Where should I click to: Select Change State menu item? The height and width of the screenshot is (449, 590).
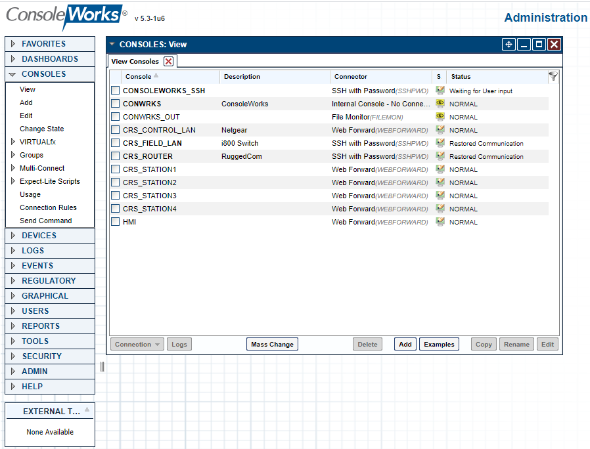click(x=42, y=129)
